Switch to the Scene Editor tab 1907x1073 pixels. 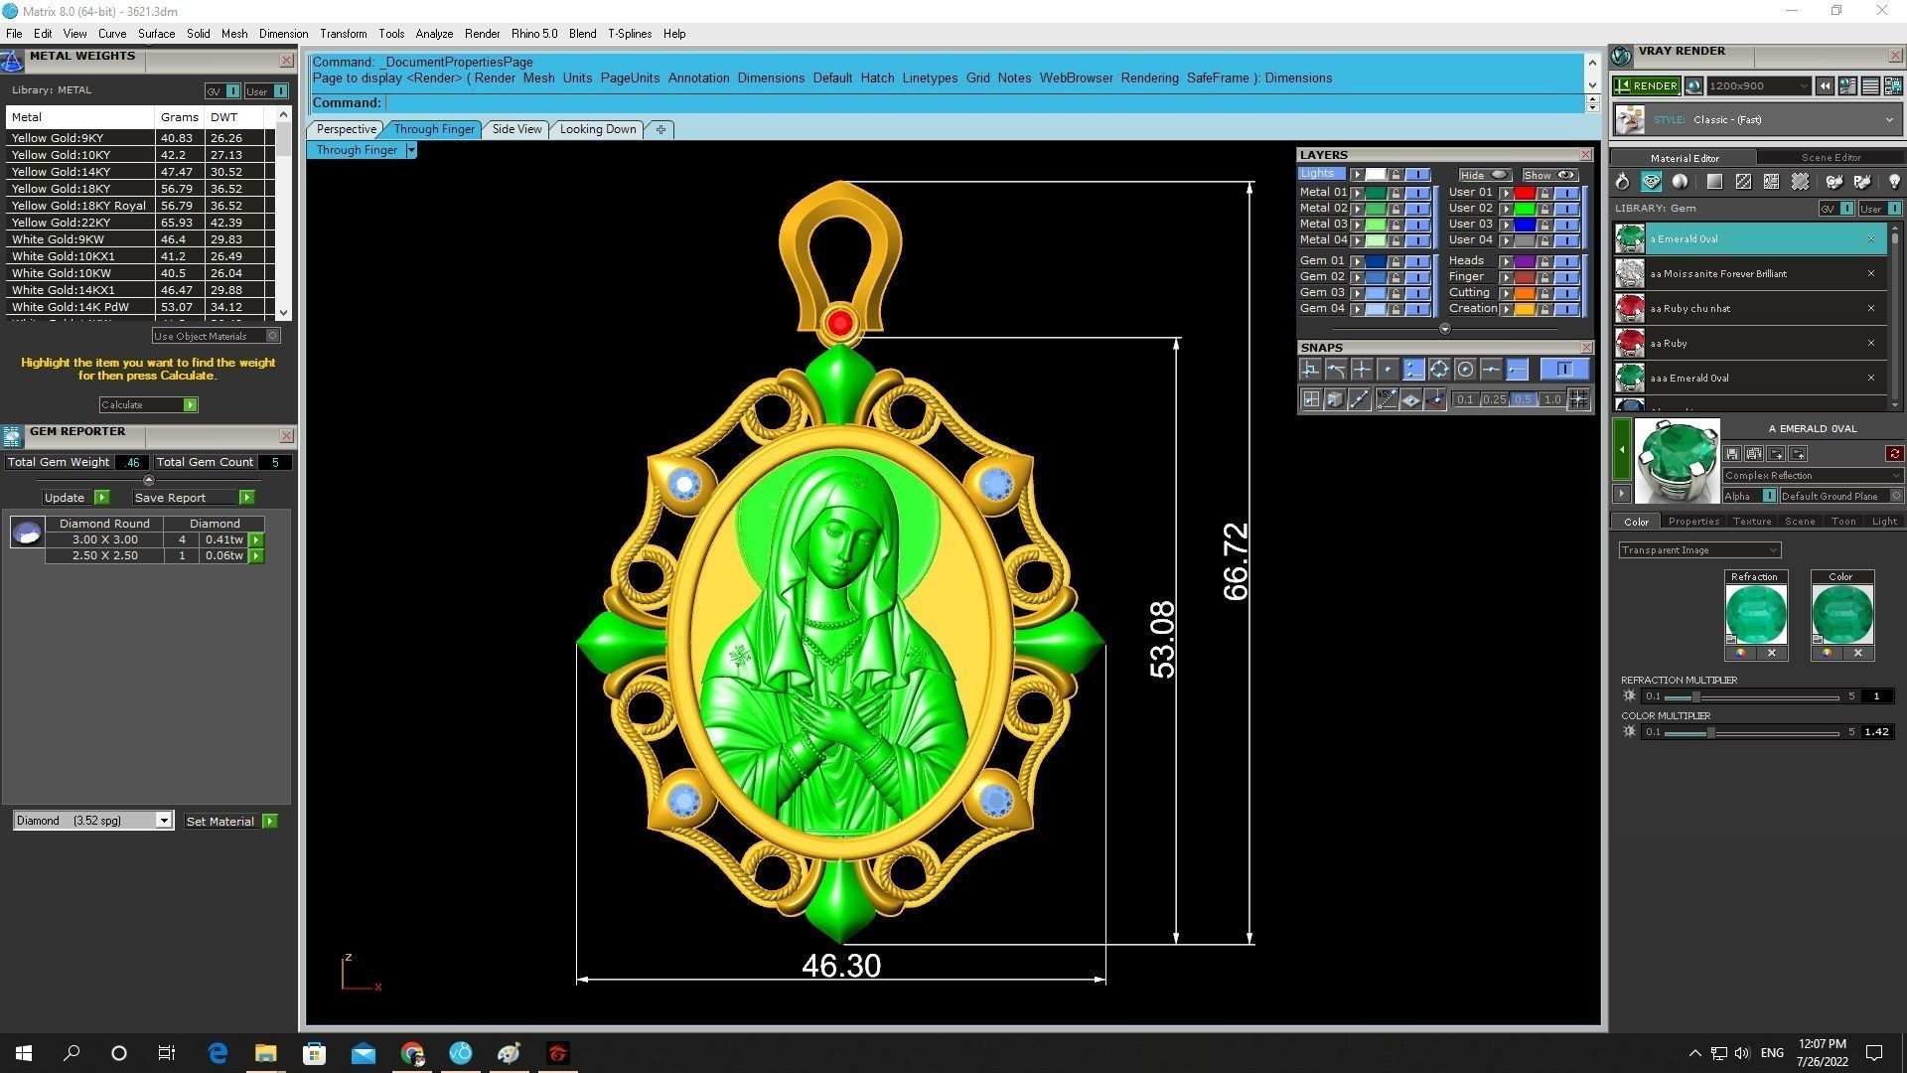1831,157
